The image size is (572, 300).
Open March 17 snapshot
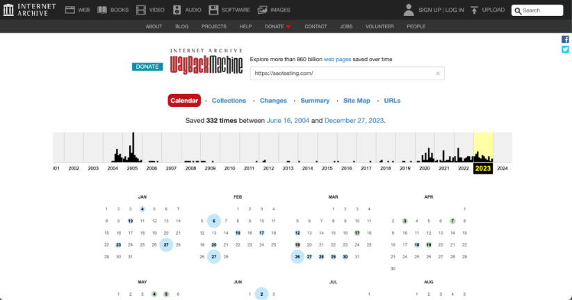(357, 233)
